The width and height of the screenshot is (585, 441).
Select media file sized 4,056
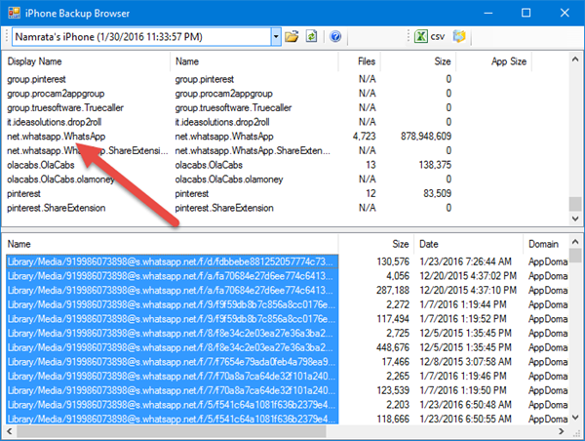(x=172, y=276)
